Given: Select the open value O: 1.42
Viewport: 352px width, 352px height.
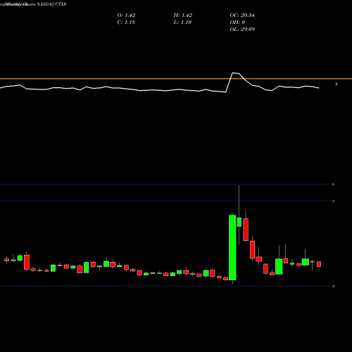Looking at the screenshot, I should pos(126,15).
